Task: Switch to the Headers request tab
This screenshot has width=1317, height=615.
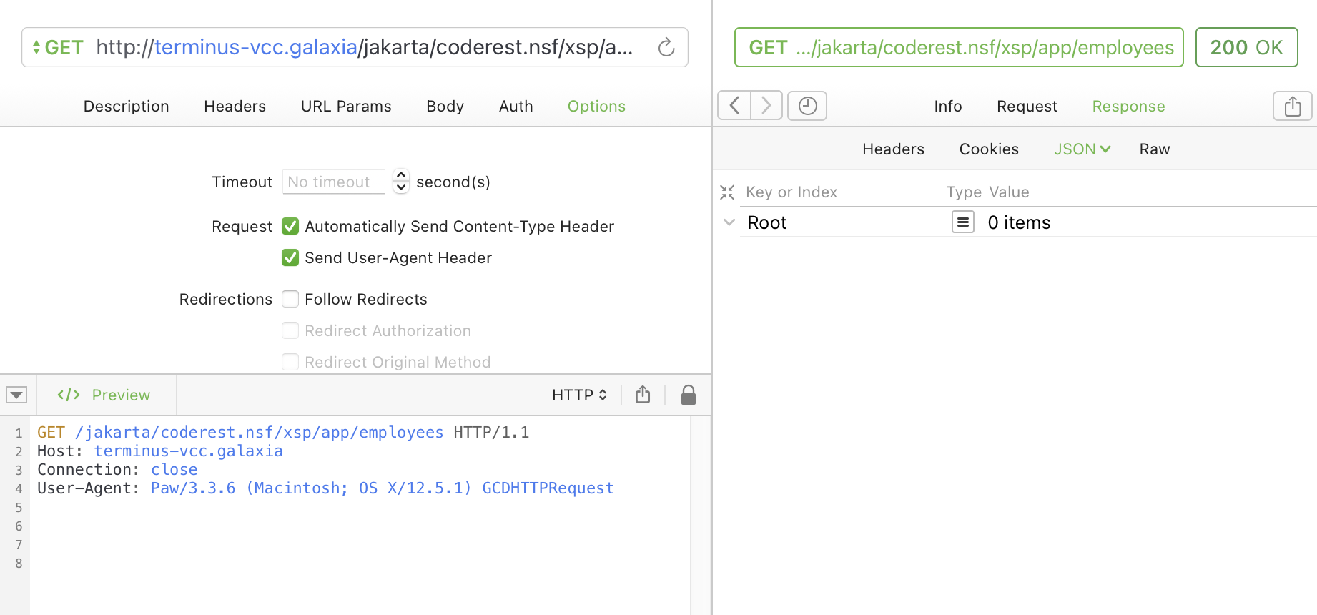Action: 235,107
